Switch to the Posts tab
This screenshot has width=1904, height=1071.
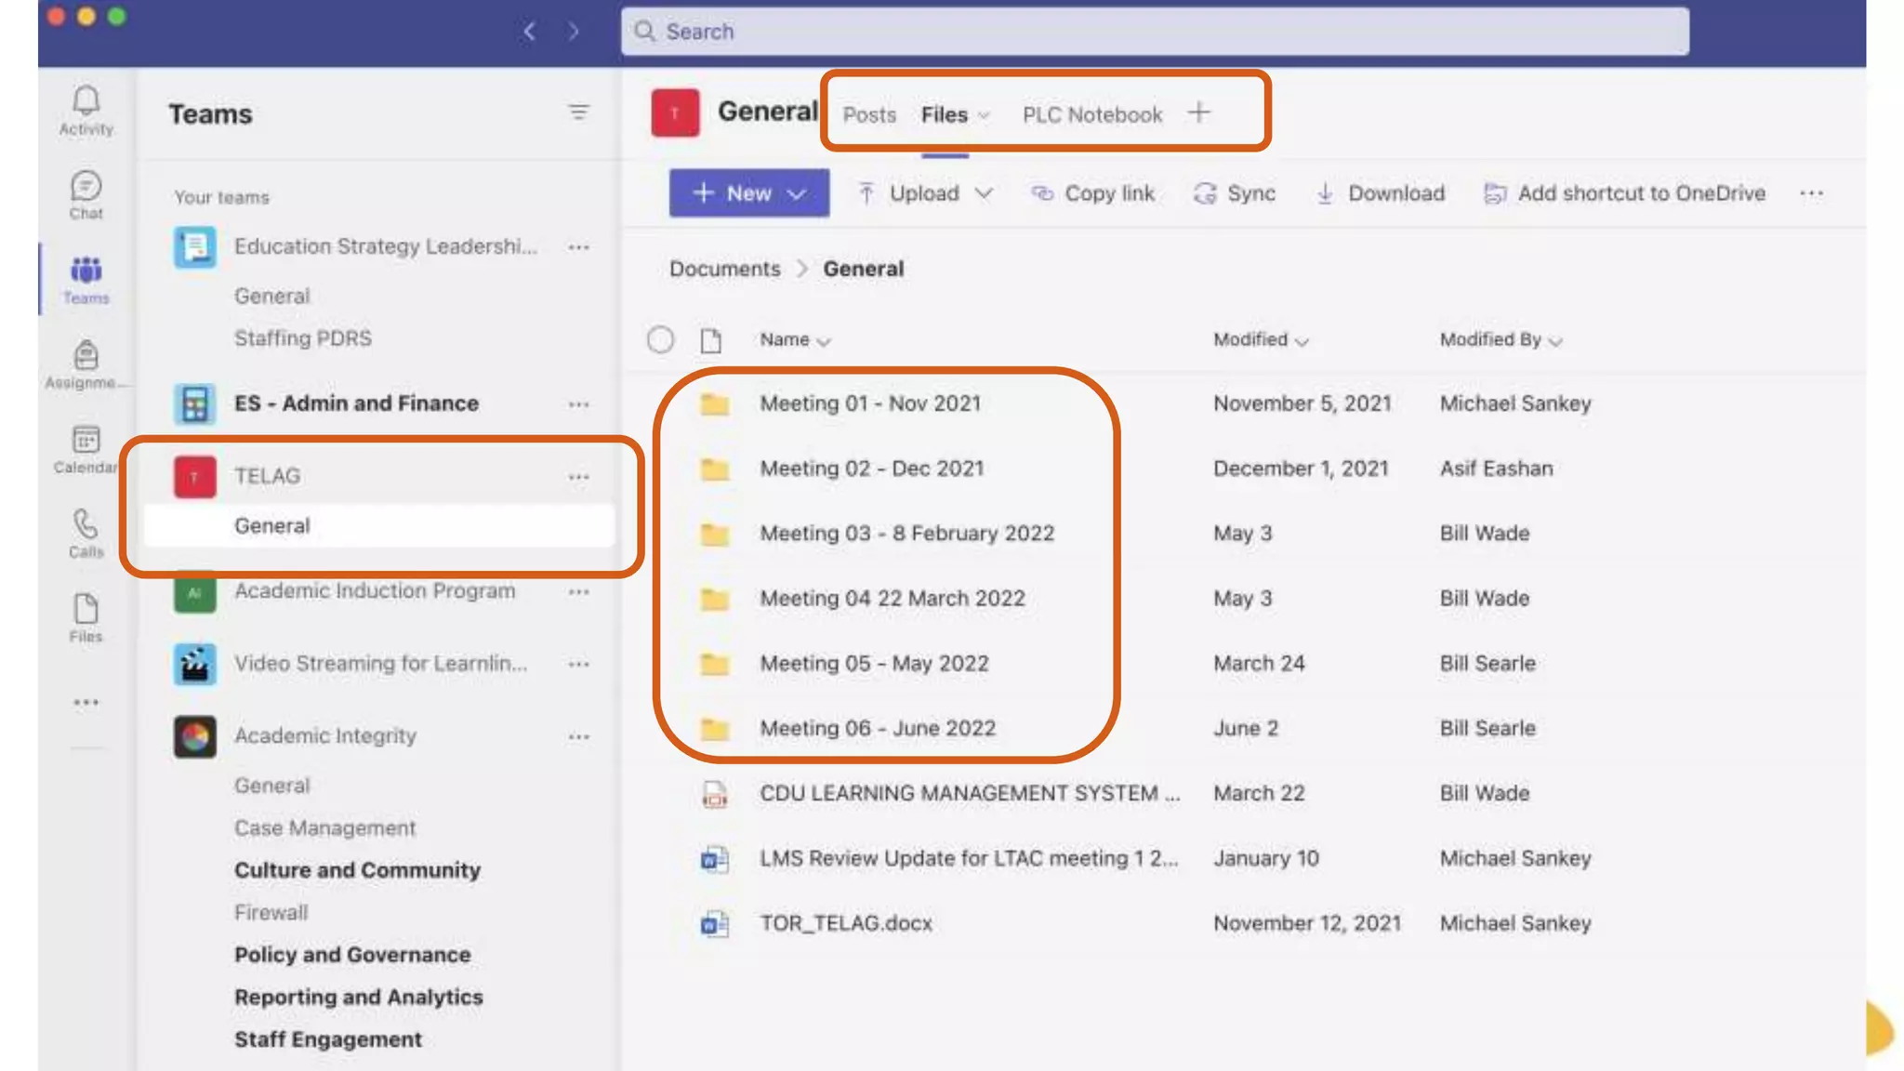click(x=869, y=114)
